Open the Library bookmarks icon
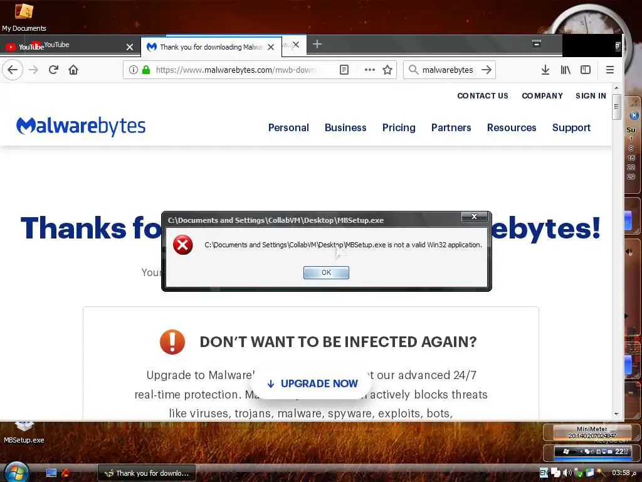Image resolution: width=642 pixels, height=482 pixels. tap(566, 70)
